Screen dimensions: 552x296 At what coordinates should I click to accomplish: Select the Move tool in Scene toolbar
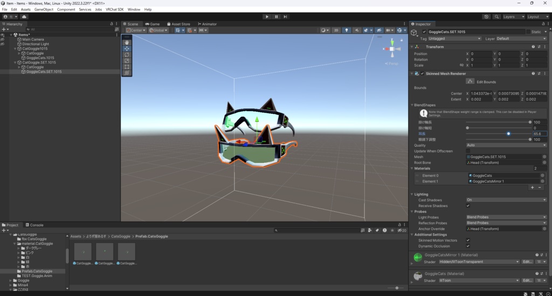click(x=127, y=49)
